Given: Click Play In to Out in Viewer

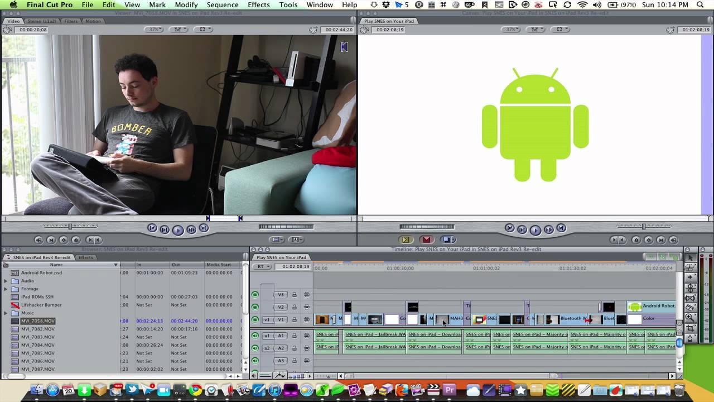Looking at the screenshot, I should (x=165, y=229).
